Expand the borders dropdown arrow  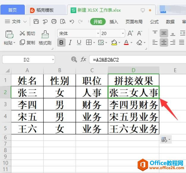coord(94,42)
